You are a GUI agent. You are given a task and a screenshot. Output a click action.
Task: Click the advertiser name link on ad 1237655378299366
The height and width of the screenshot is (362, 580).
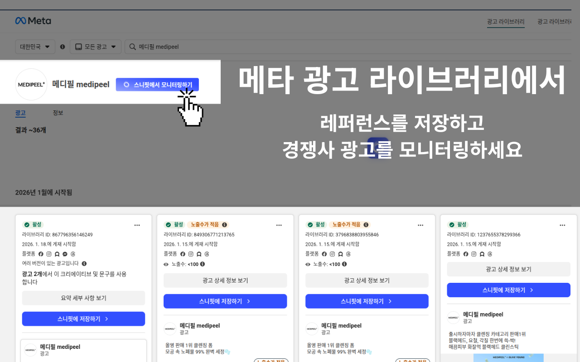483,314
